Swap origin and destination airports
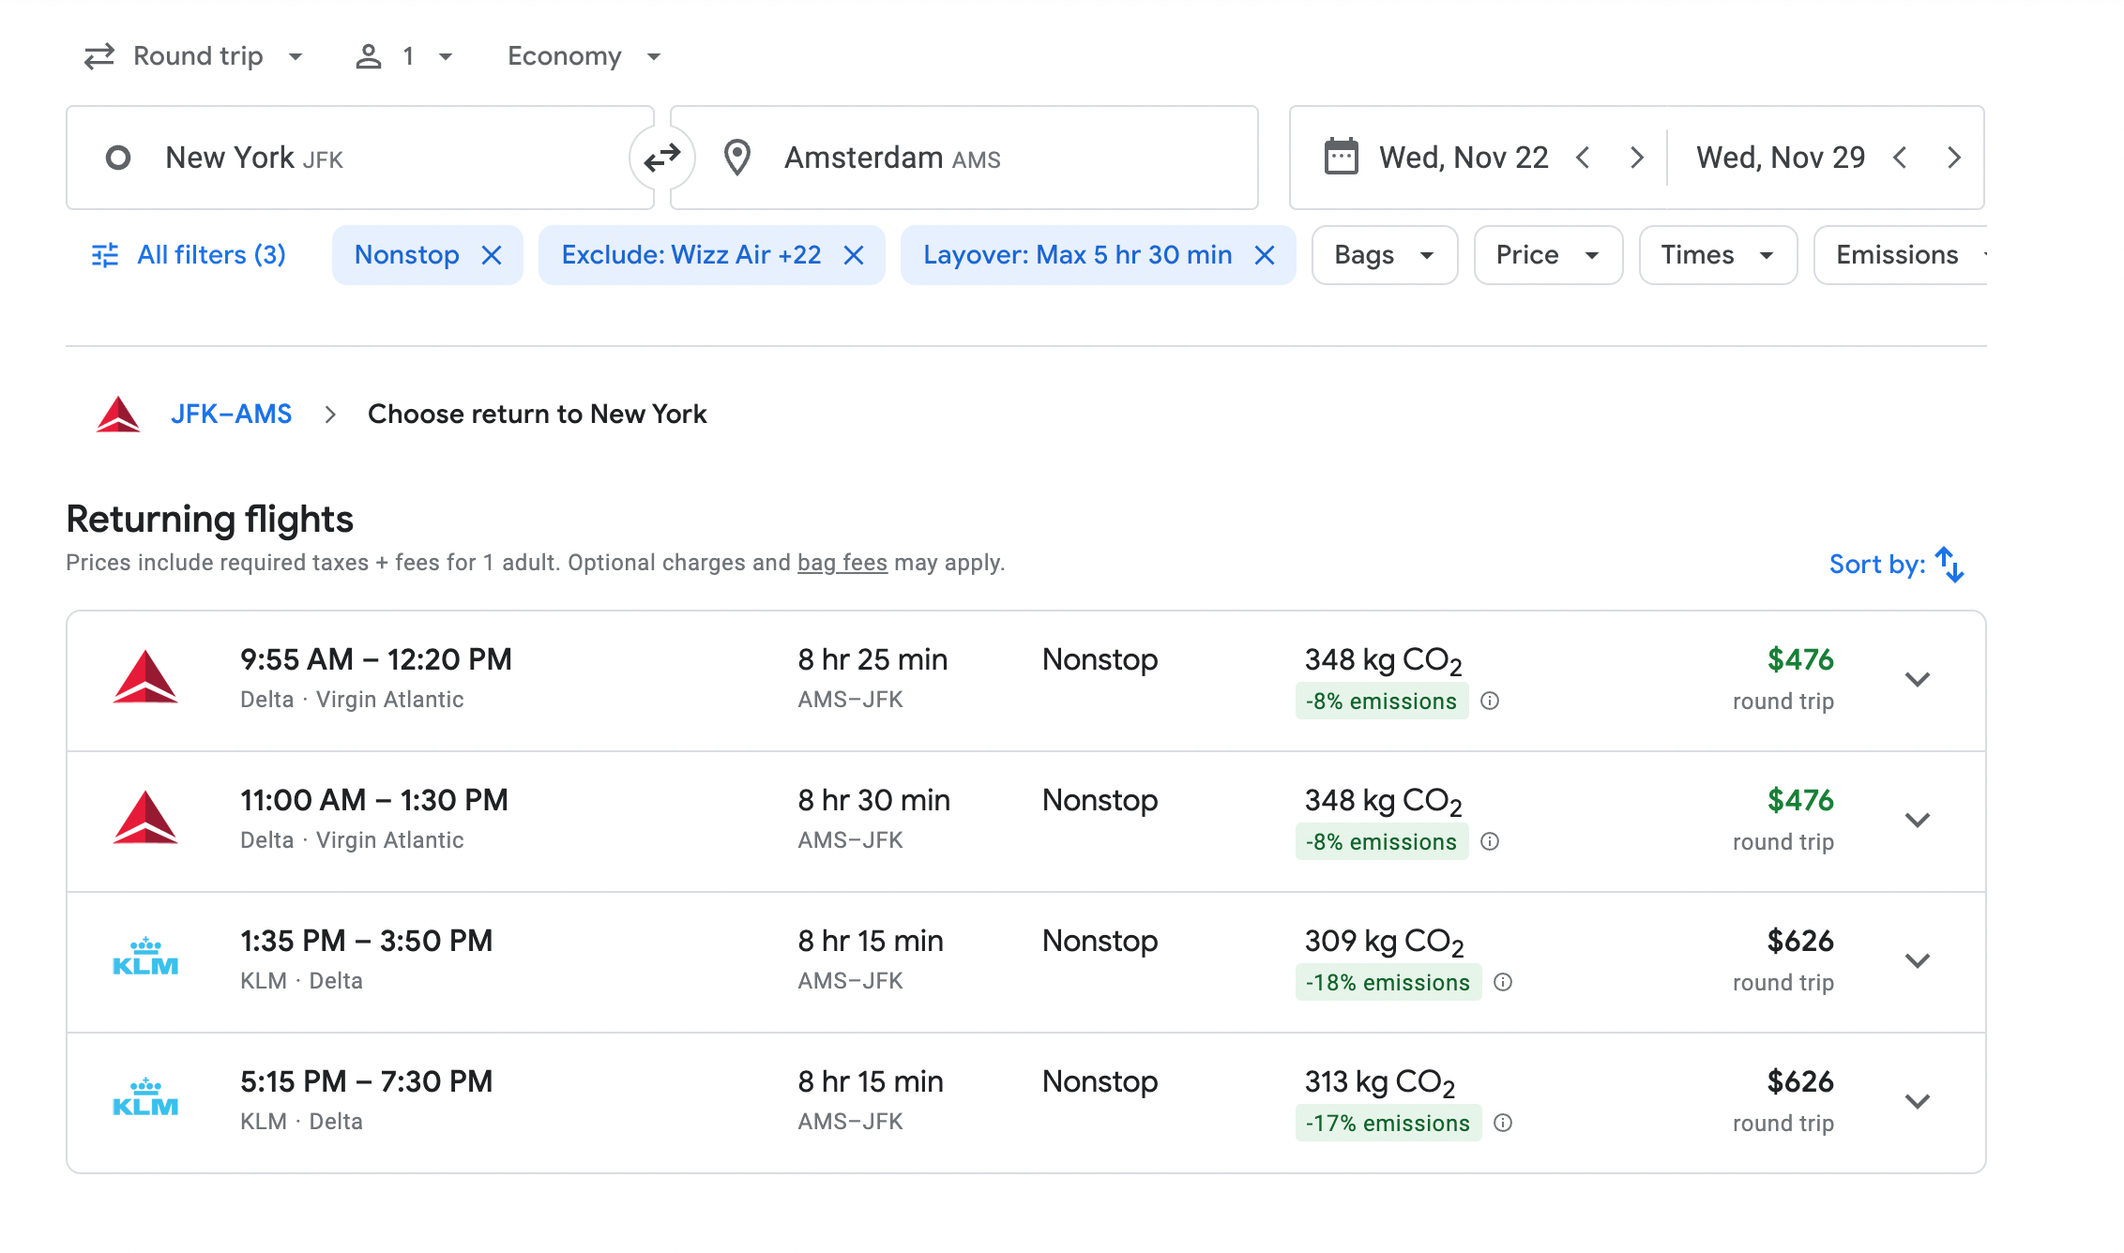2124x1253 pixels. 662,158
